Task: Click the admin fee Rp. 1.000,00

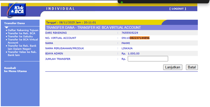Action: pyautogui.click(x=130, y=53)
